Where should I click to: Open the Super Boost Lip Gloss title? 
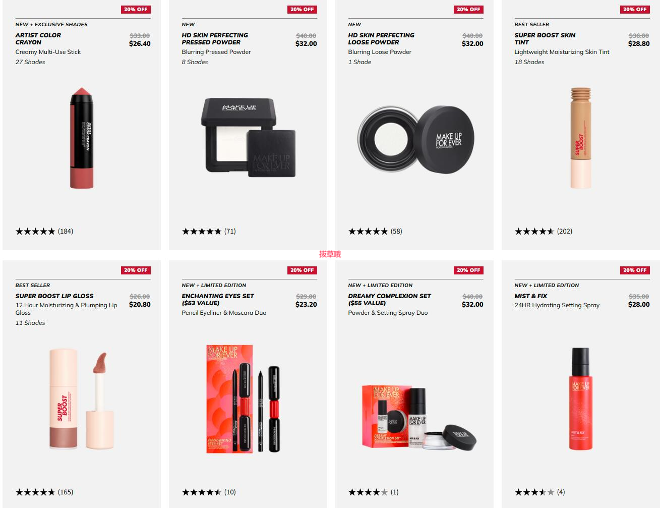tap(54, 296)
